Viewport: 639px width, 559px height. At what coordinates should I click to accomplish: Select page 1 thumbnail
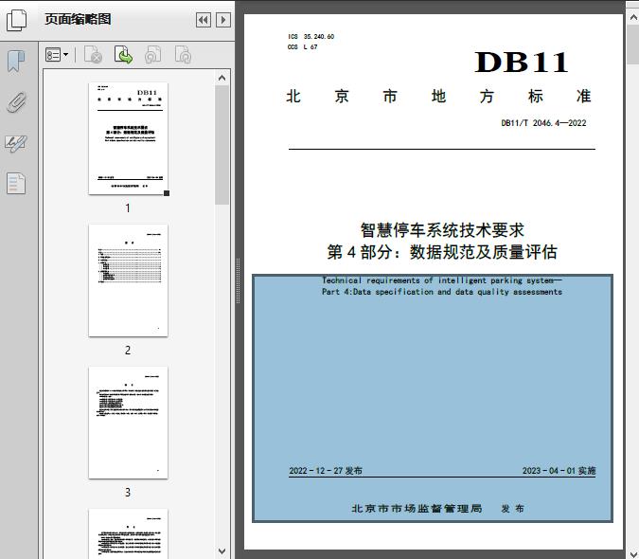click(x=128, y=138)
